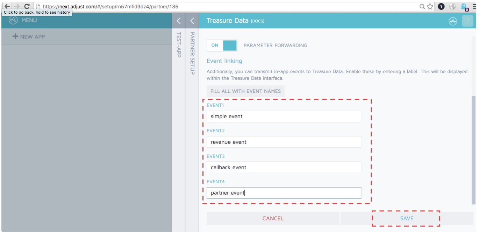The image size is (479, 233).
Task: Collapse the Partner Setup panel chevron
Action: 192,21
